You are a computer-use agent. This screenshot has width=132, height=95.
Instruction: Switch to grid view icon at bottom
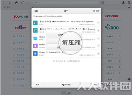[64, 93]
